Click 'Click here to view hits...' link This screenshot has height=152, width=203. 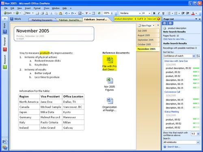click(x=175, y=39)
